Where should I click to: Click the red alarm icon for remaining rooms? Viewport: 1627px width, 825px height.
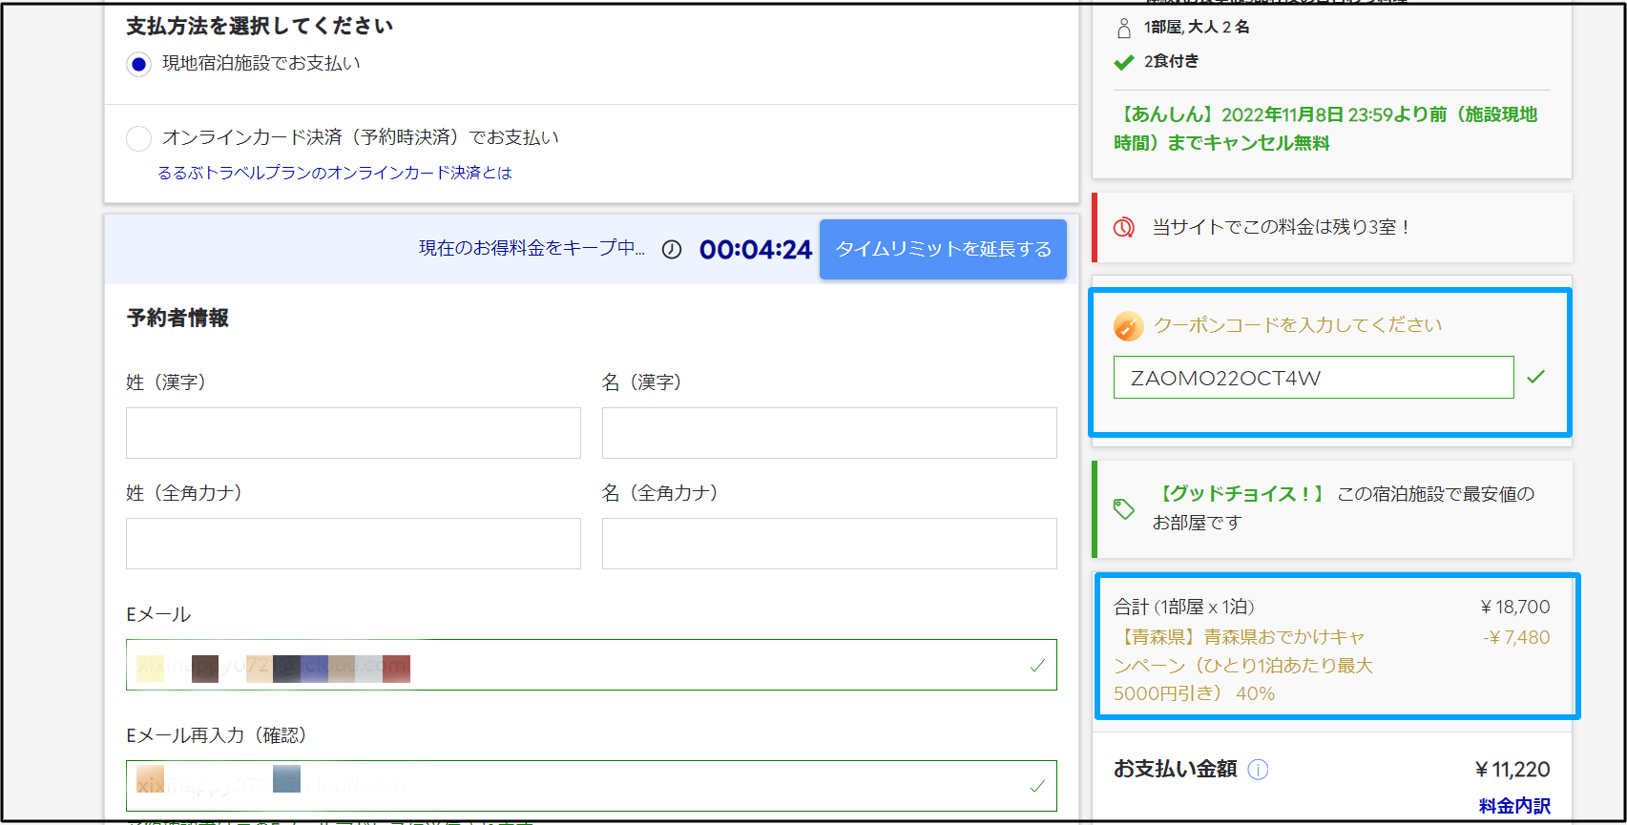1124,227
